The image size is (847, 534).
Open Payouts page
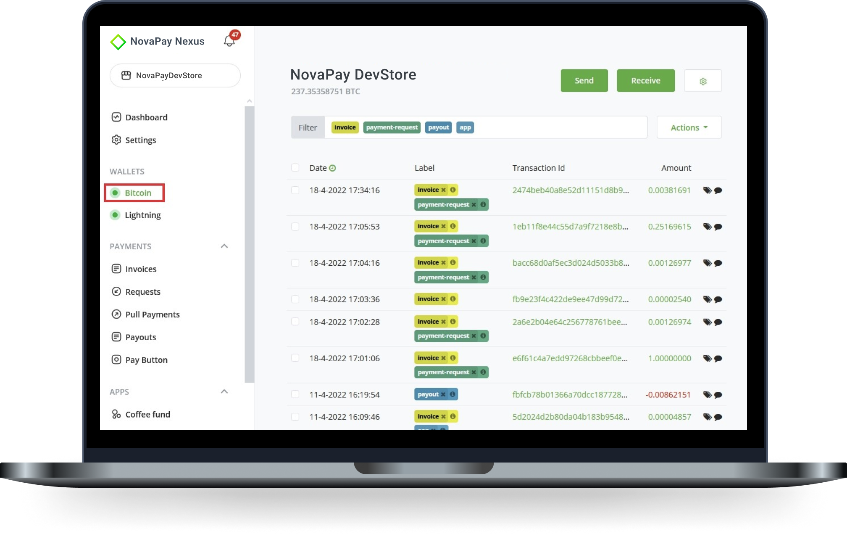click(x=134, y=337)
